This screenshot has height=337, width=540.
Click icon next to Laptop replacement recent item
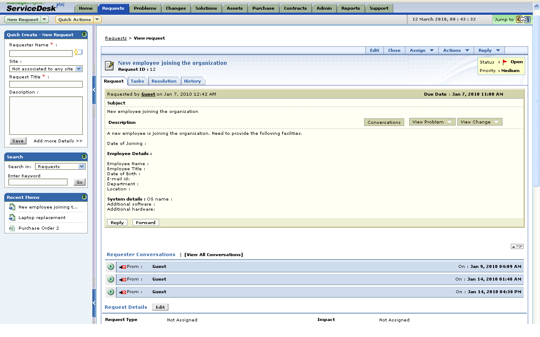tap(12, 217)
